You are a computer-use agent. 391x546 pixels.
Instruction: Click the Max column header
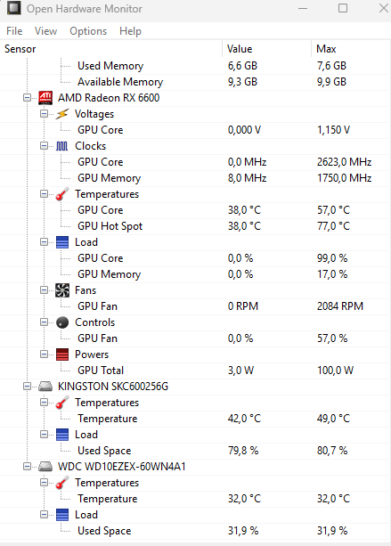point(351,49)
